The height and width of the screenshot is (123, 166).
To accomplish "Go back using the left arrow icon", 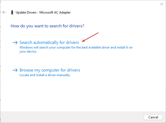I will (4, 12).
